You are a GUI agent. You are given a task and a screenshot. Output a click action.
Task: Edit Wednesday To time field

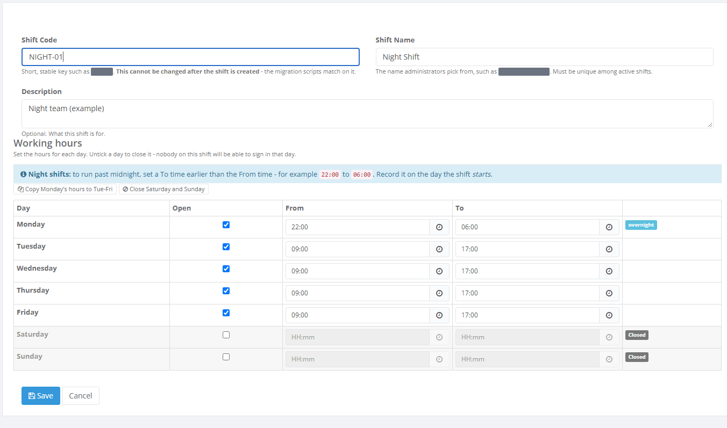click(x=528, y=271)
